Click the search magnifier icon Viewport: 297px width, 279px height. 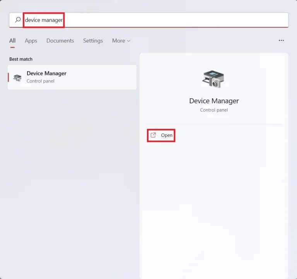click(18, 19)
